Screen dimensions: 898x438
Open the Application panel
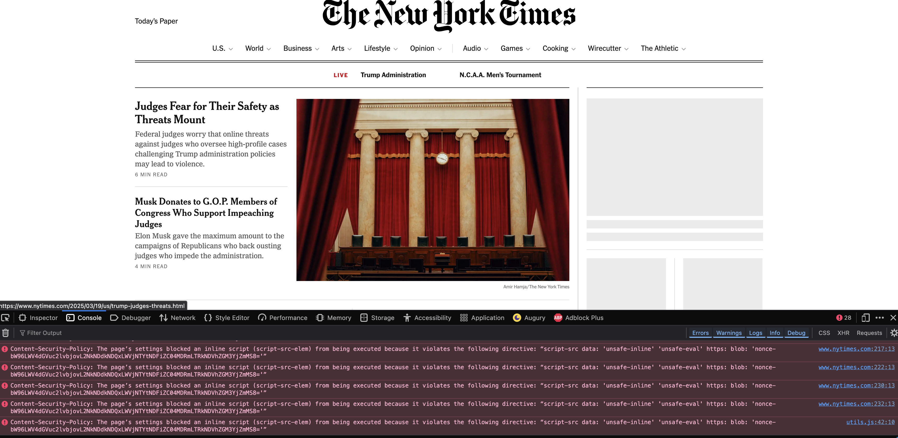(482, 318)
